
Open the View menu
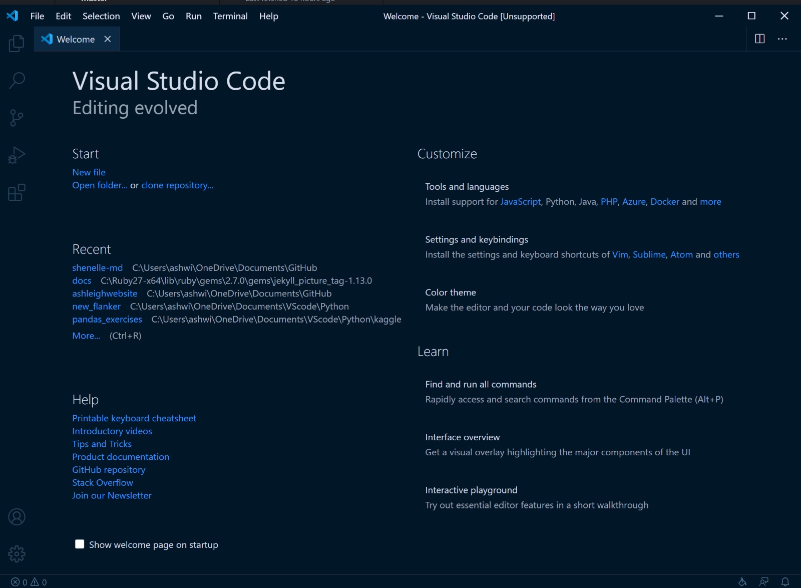[x=141, y=16]
